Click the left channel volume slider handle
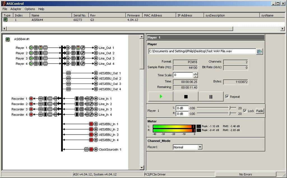Screen dimensions: 287x178 click(x=230, y=108)
